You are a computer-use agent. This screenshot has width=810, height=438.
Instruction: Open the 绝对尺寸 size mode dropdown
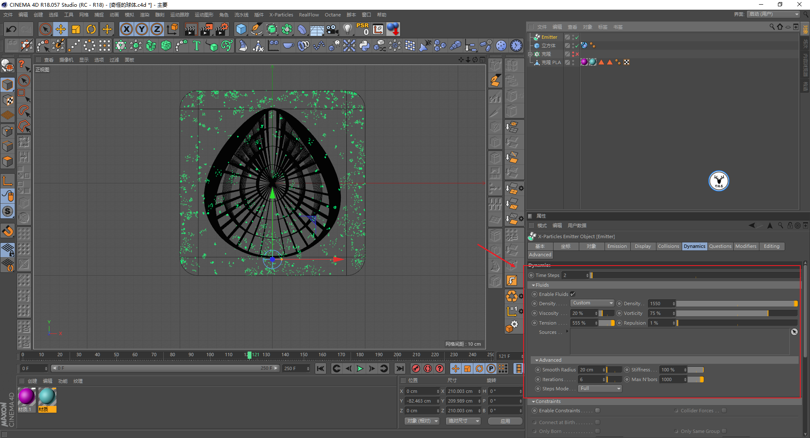pos(463,421)
